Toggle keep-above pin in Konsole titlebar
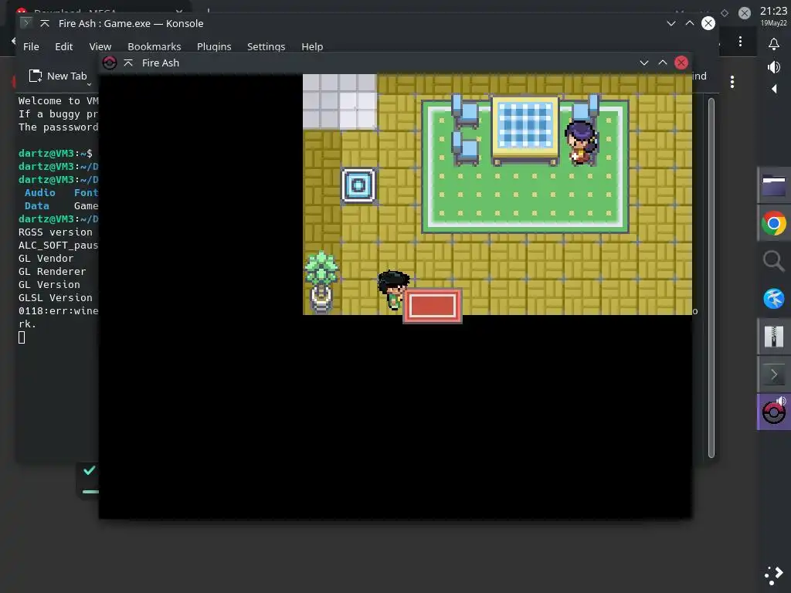791x593 pixels. coord(45,23)
